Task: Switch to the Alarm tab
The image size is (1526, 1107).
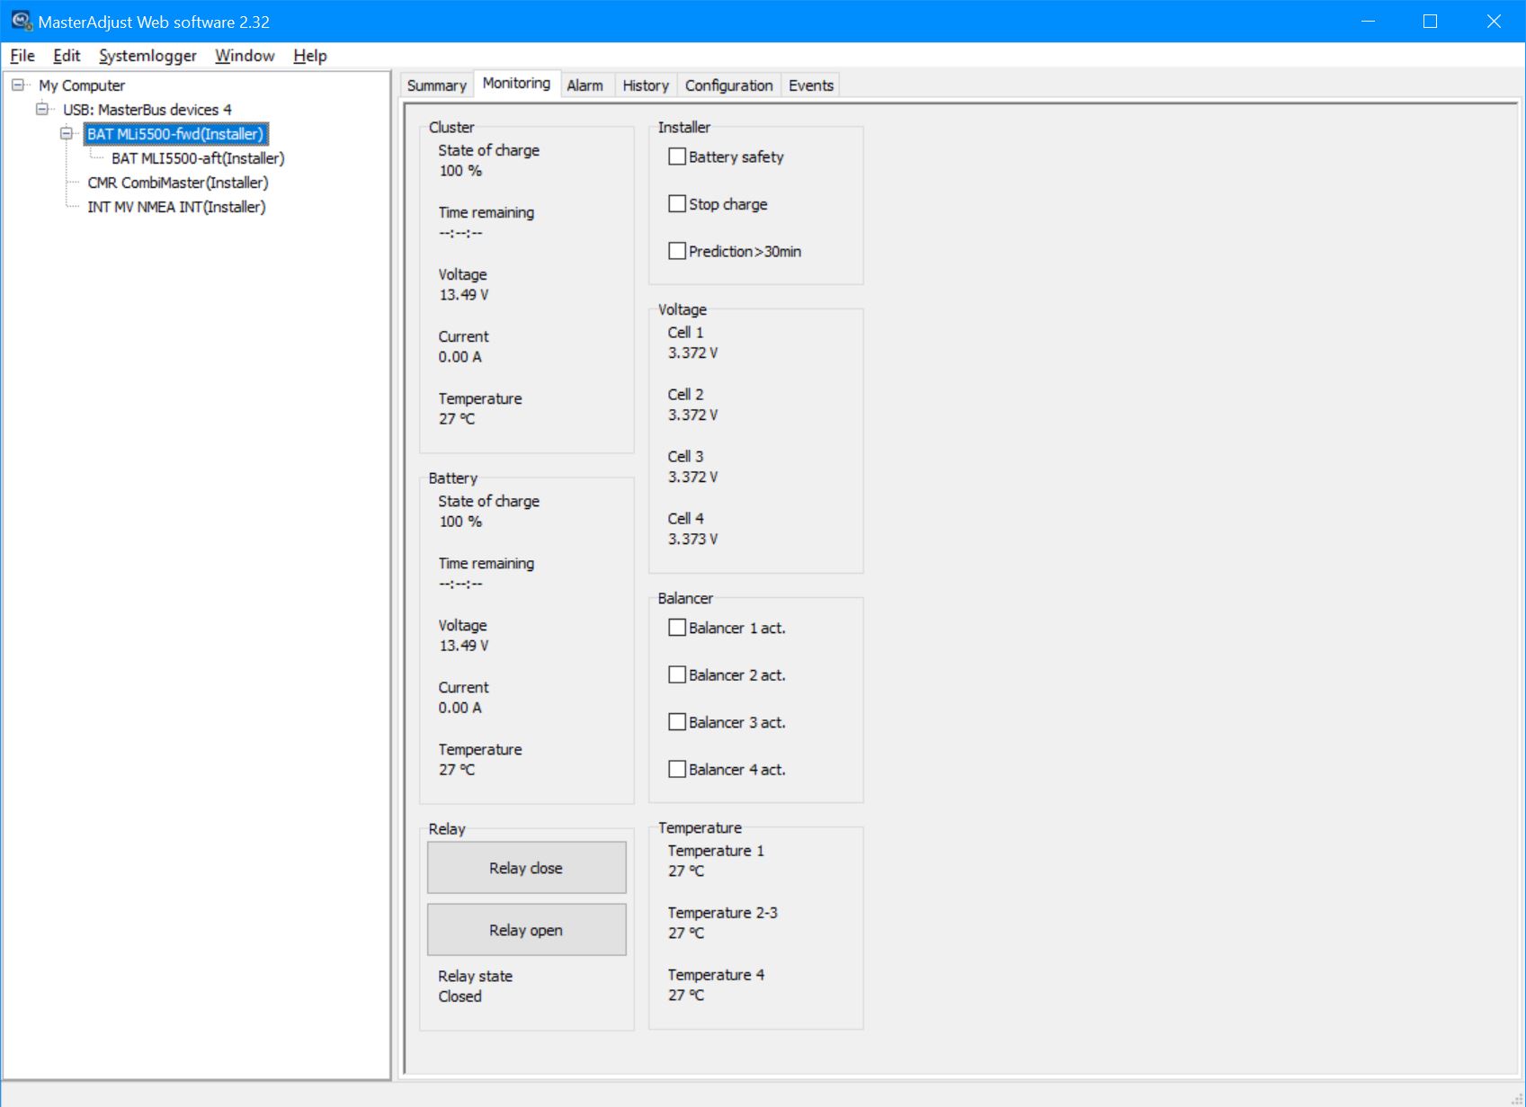Action: point(585,85)
